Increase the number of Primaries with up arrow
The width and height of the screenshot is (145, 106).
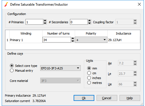pyautogui.click(x=45, y=20)
